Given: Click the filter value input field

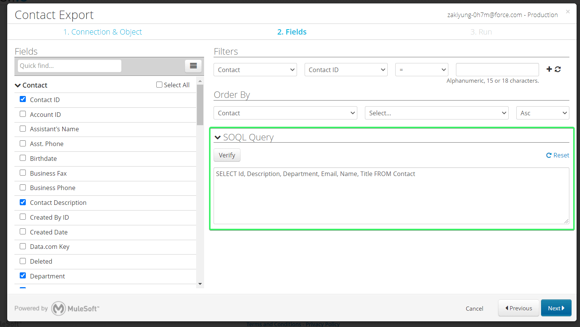Looking at the screenshot, I should pyautogui.click(x=497, y=69).
